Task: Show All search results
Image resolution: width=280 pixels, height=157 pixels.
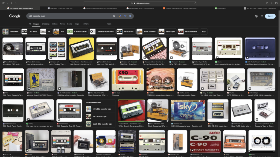Action: point(30,24)
